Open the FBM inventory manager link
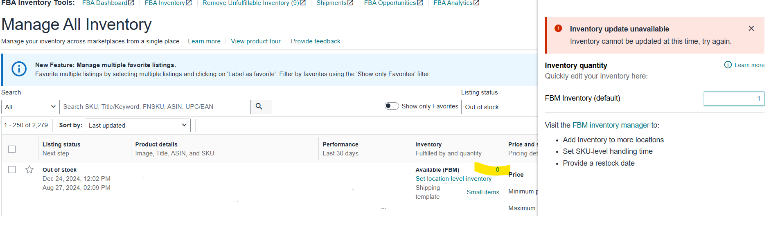This screenshot has width=771, height=227. [x=611, y=125]
